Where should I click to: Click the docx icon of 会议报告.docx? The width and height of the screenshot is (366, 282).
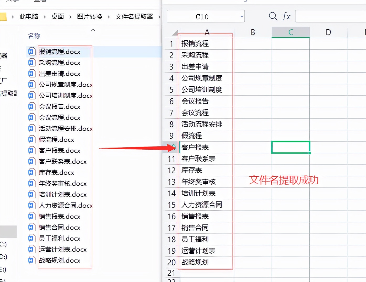pos(31,106)
